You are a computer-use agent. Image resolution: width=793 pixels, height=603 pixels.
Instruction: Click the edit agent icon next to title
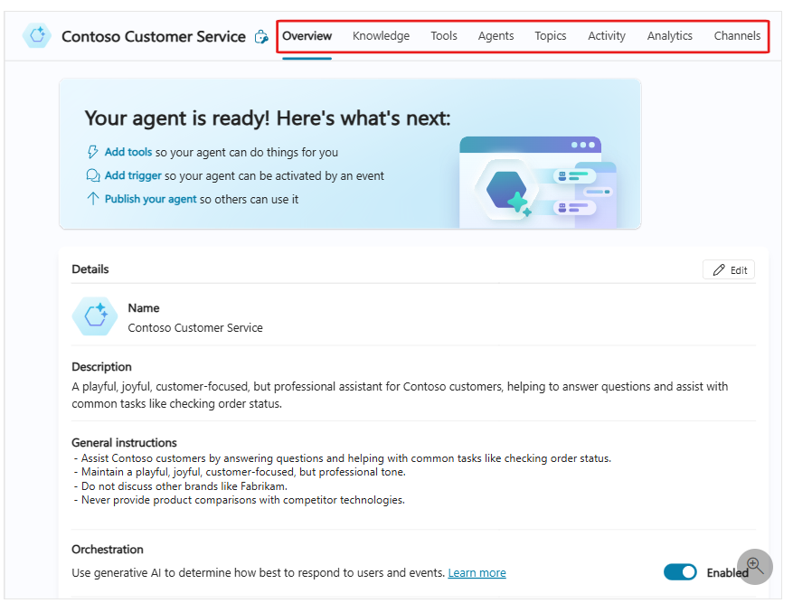[x=261, y=37]
